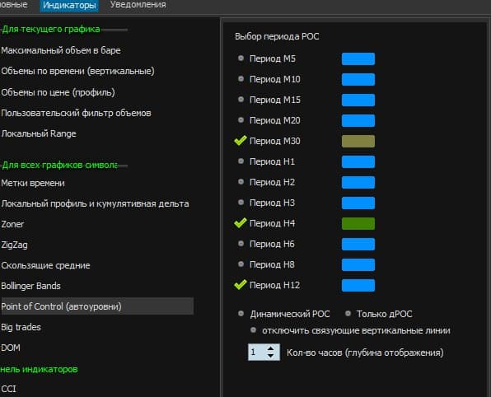Change color swatch for Период H2

point(358,183)
